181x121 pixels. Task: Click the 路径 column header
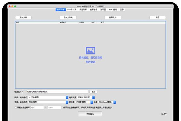[17, 22]
